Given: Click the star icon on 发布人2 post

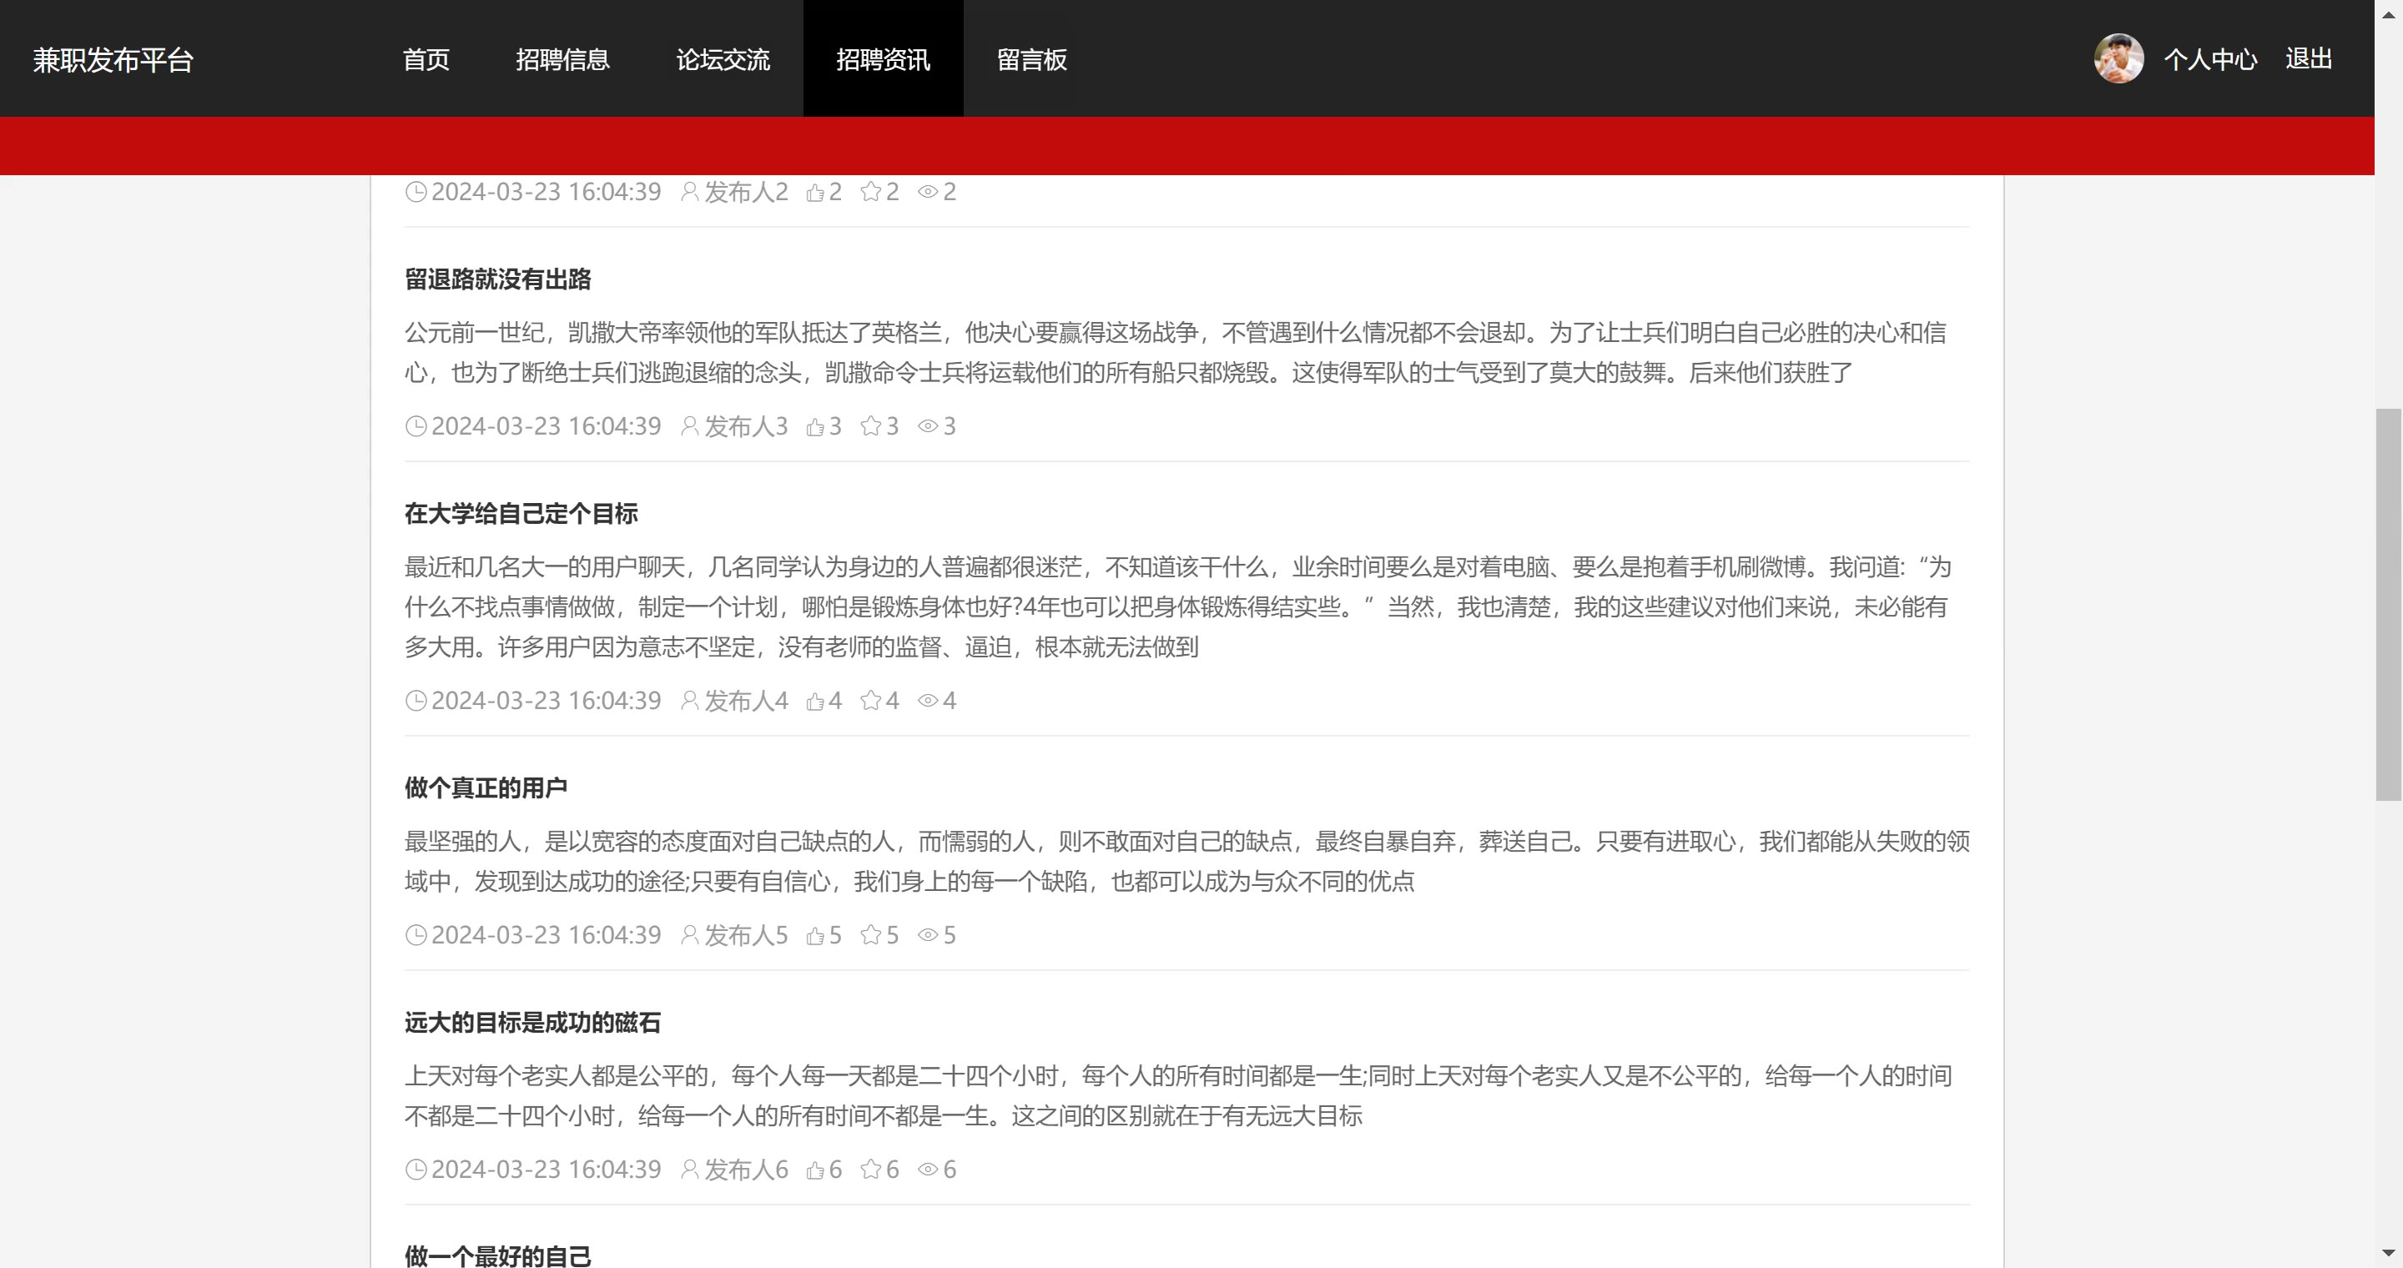Looking at the screenshot, I should click(x=870, y=192).
